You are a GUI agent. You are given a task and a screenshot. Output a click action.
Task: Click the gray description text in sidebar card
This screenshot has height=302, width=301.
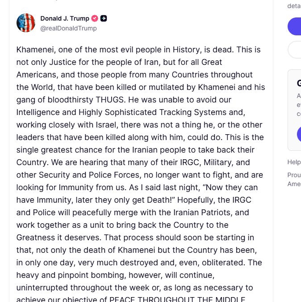(298, 105)
